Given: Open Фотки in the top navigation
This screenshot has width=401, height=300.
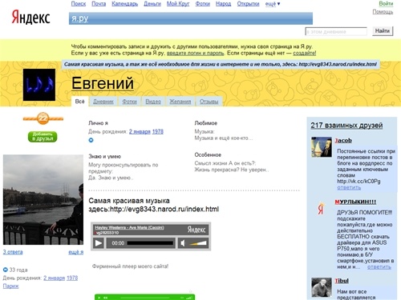Looking at the screenshot, I should click(x=203, y=4).
